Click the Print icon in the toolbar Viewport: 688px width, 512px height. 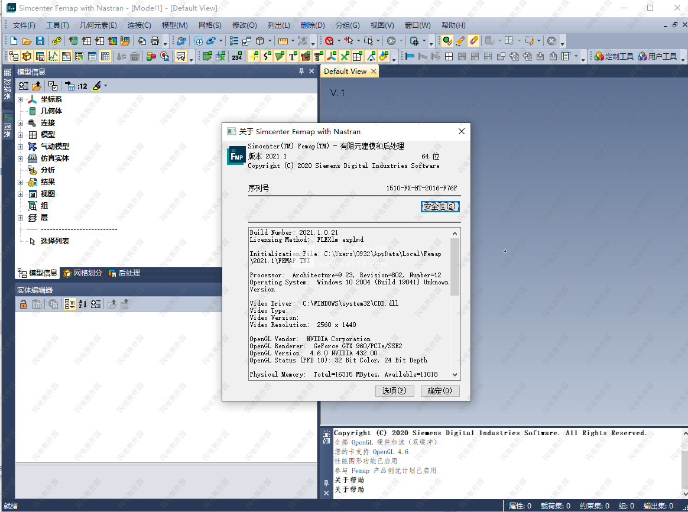(155, 41)
